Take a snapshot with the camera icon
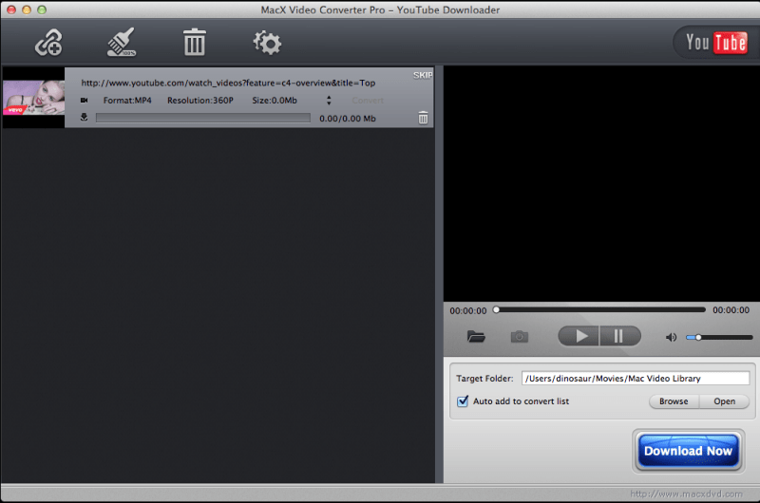 click(x=519, y=336)
